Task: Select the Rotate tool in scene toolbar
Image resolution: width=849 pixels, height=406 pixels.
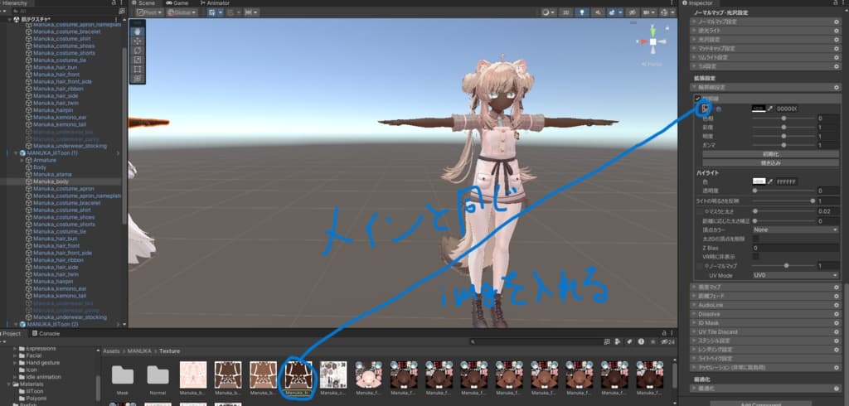Action: pos(138,50)
